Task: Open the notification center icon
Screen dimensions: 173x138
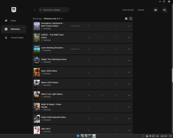Action: [x=170, y=136]
